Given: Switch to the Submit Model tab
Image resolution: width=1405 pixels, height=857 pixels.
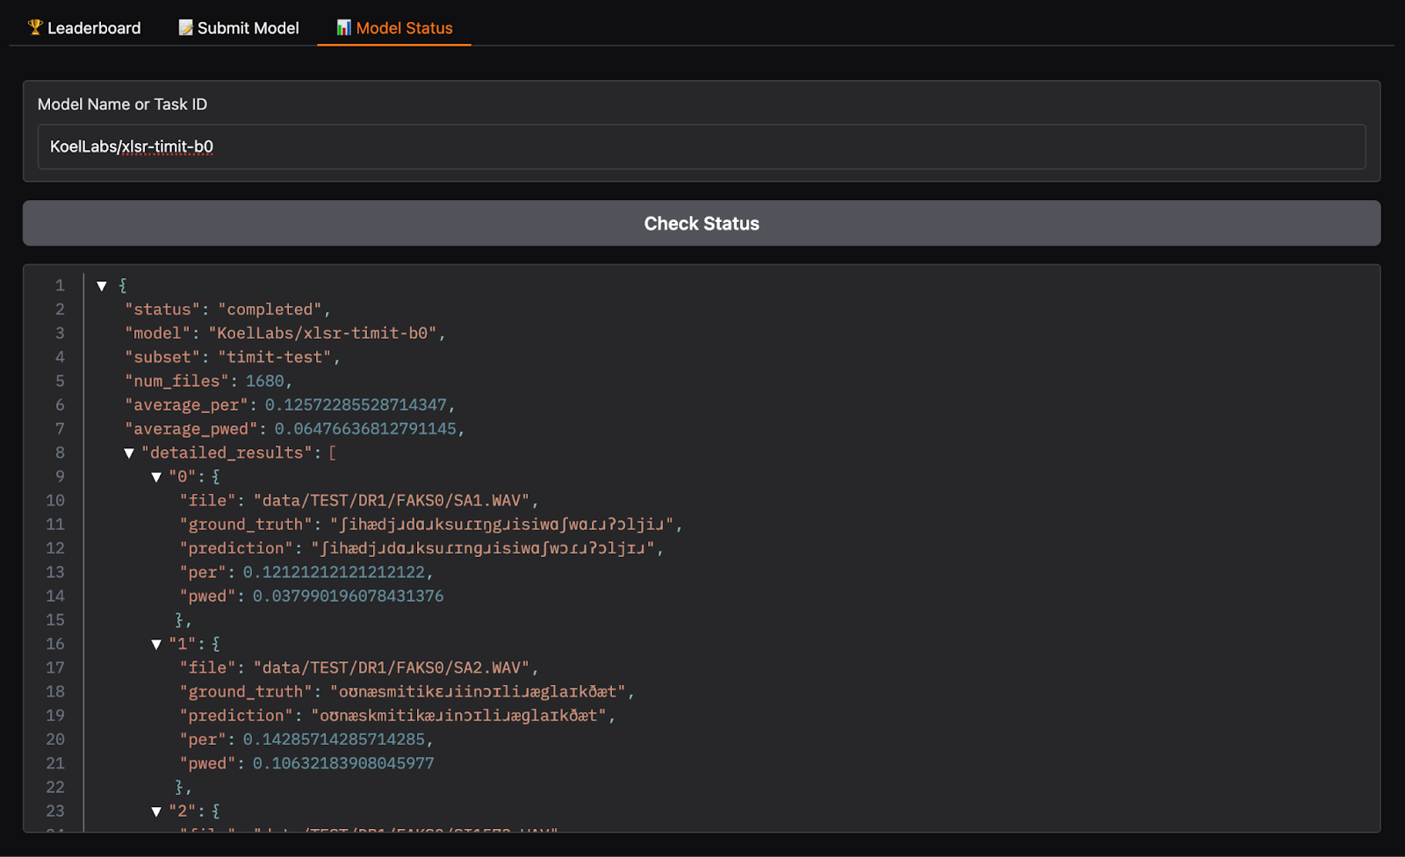Looking at the screenshot, I should click(x=248, y=28).
